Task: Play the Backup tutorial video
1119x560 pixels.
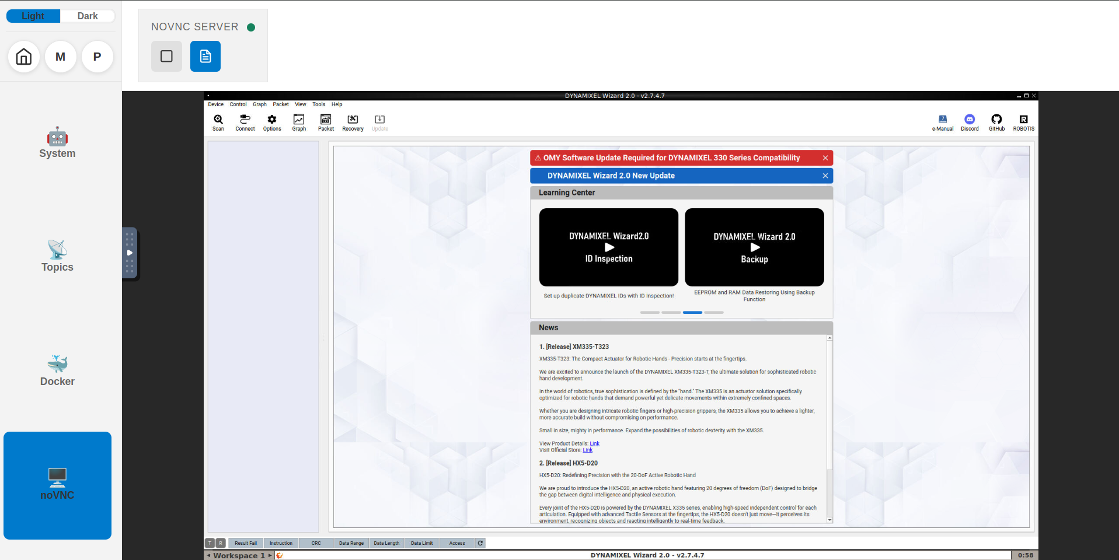Action: click(754, 247)
